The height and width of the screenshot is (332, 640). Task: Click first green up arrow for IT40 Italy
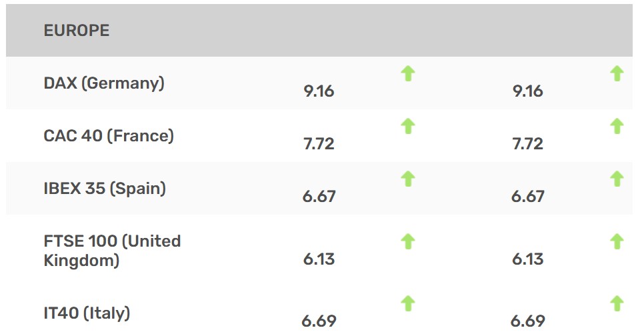coord(408,304)
